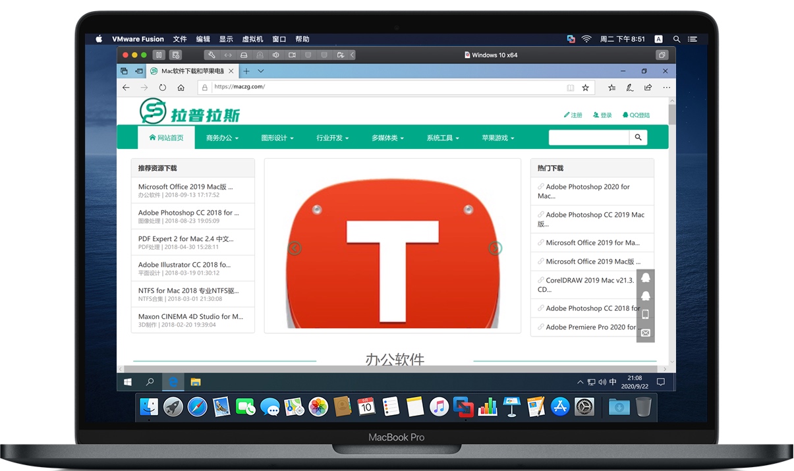Click QQ登陆 link

coord(636,115)
